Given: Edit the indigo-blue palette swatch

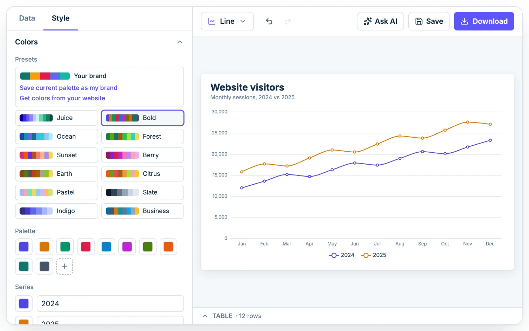Looking at the screenshot, I should point(24,247).
